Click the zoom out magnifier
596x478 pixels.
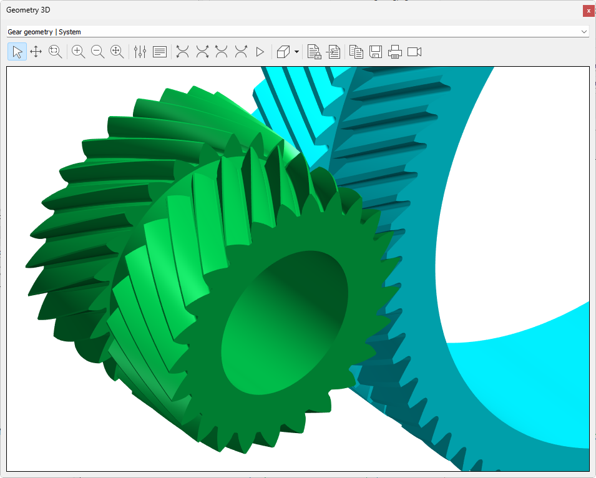click(98, 52)
